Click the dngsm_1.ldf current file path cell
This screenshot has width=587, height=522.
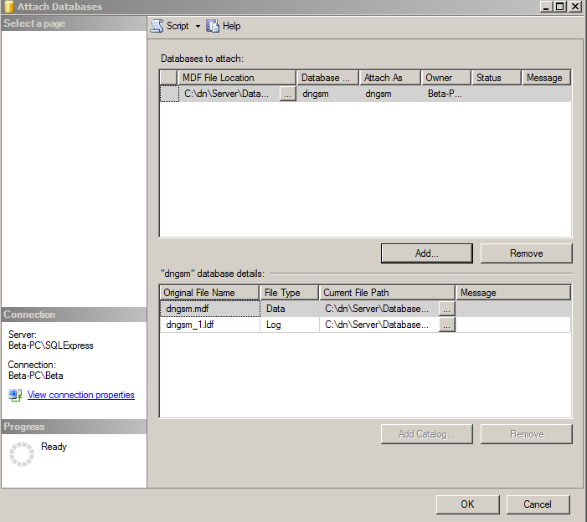(x=378, y=325)
